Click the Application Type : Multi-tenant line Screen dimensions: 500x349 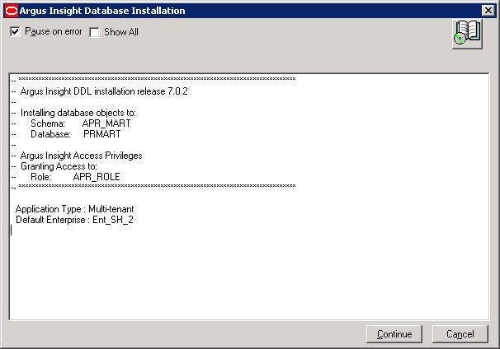[x=74, y=209]
